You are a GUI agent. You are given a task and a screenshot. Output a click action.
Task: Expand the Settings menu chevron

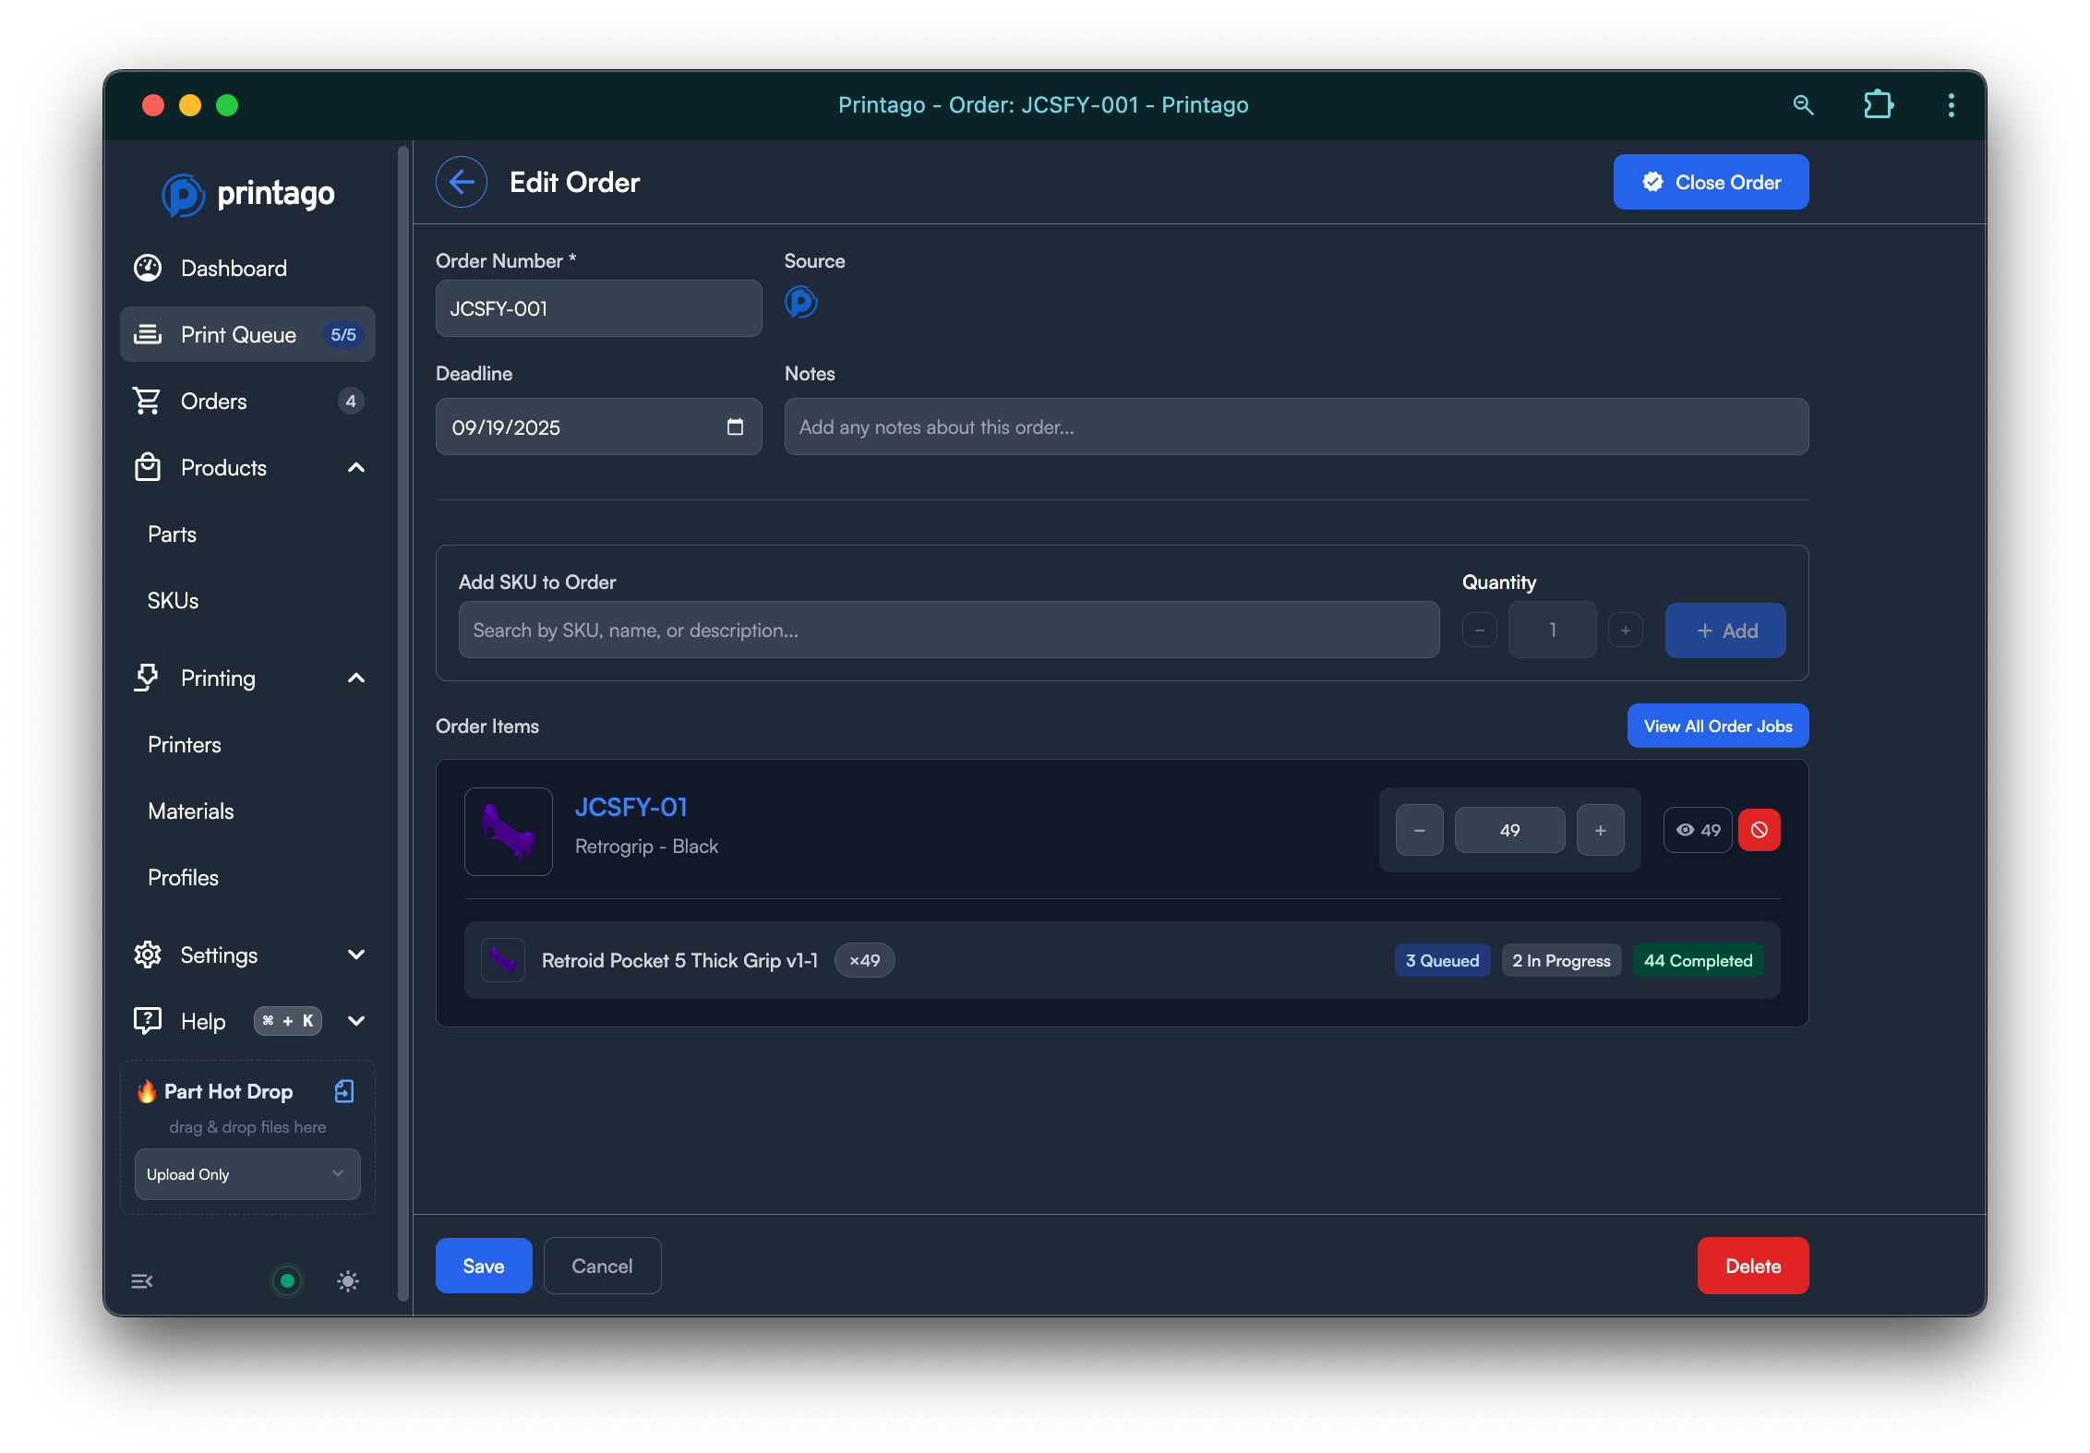[x=356, y=955]
